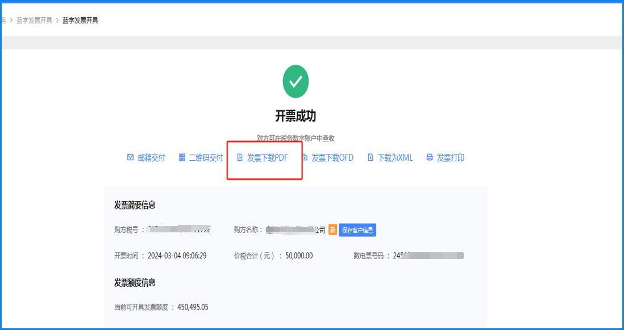Click the blue 保存客户信息 button
The image size is (624, 330).
(357, 230)
